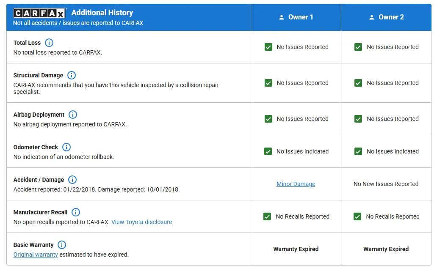Click Structural Damage 'No Issues Reported' text, Owner 2
The height and width of the screenshot is (271, 437).
click(x=393, y=83)
